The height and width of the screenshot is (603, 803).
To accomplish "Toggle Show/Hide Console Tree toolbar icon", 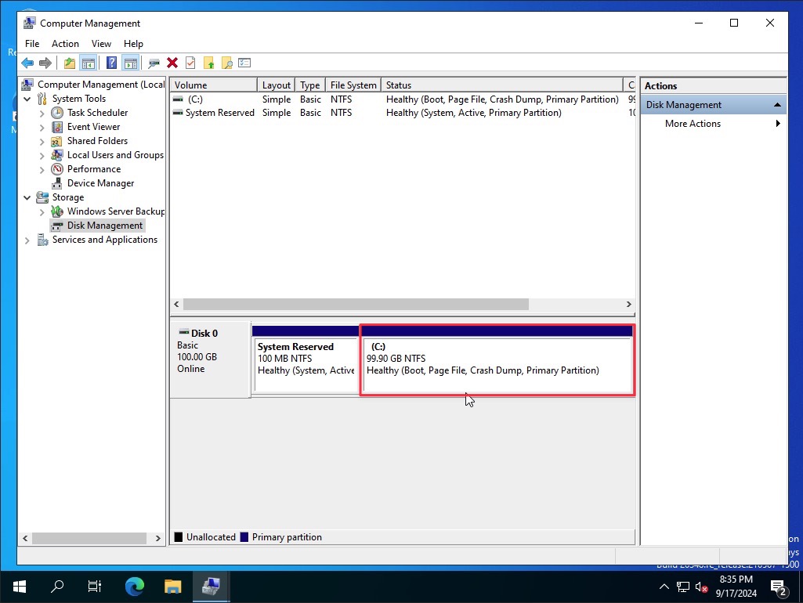I will click(x=88, y=63).
